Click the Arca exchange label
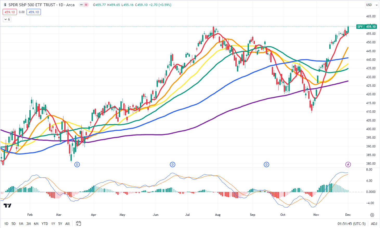Viewport: 380px width, 228px height. click(70, 5)
